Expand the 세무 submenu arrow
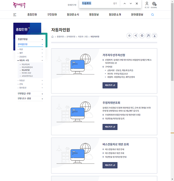This screenshot has width=174, height=181. [42, 53]
